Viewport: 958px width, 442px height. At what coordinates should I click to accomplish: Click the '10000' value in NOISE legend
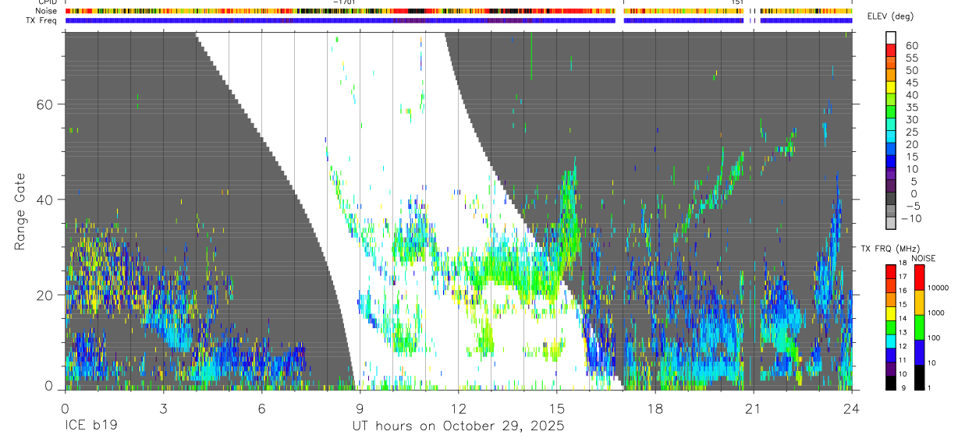(936, 288)
